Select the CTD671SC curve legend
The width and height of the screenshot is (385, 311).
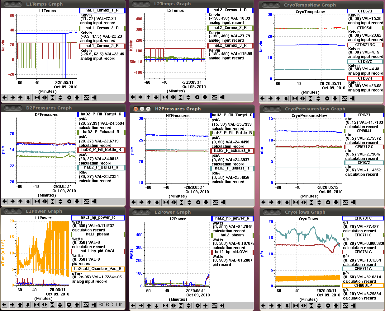click(x=365, y=45)
